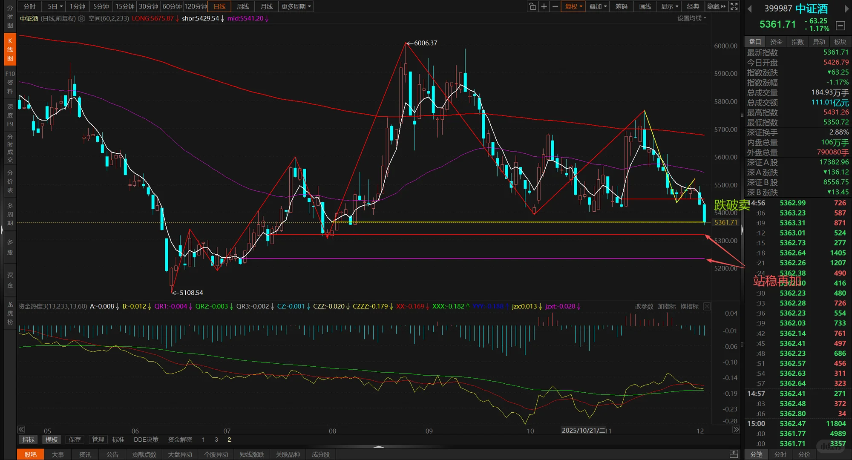Collapse quote header with minus box
This screenshot has width=852, height=460.
click(x=840, y=26)
